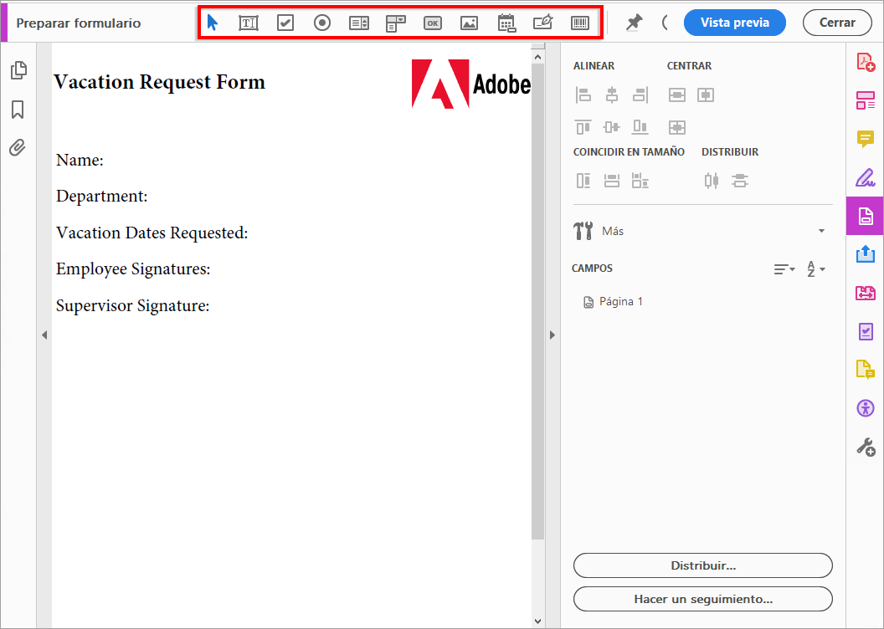Viewport: 884px width, 629px height.
Task: Toggle the pin toolbar icon
Action: 634,23
